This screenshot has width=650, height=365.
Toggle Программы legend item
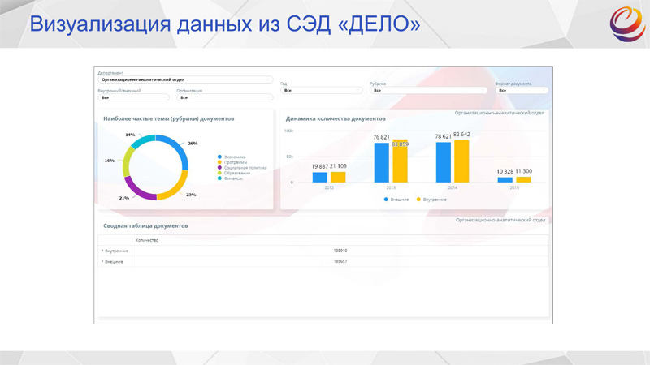pos(232,162)
